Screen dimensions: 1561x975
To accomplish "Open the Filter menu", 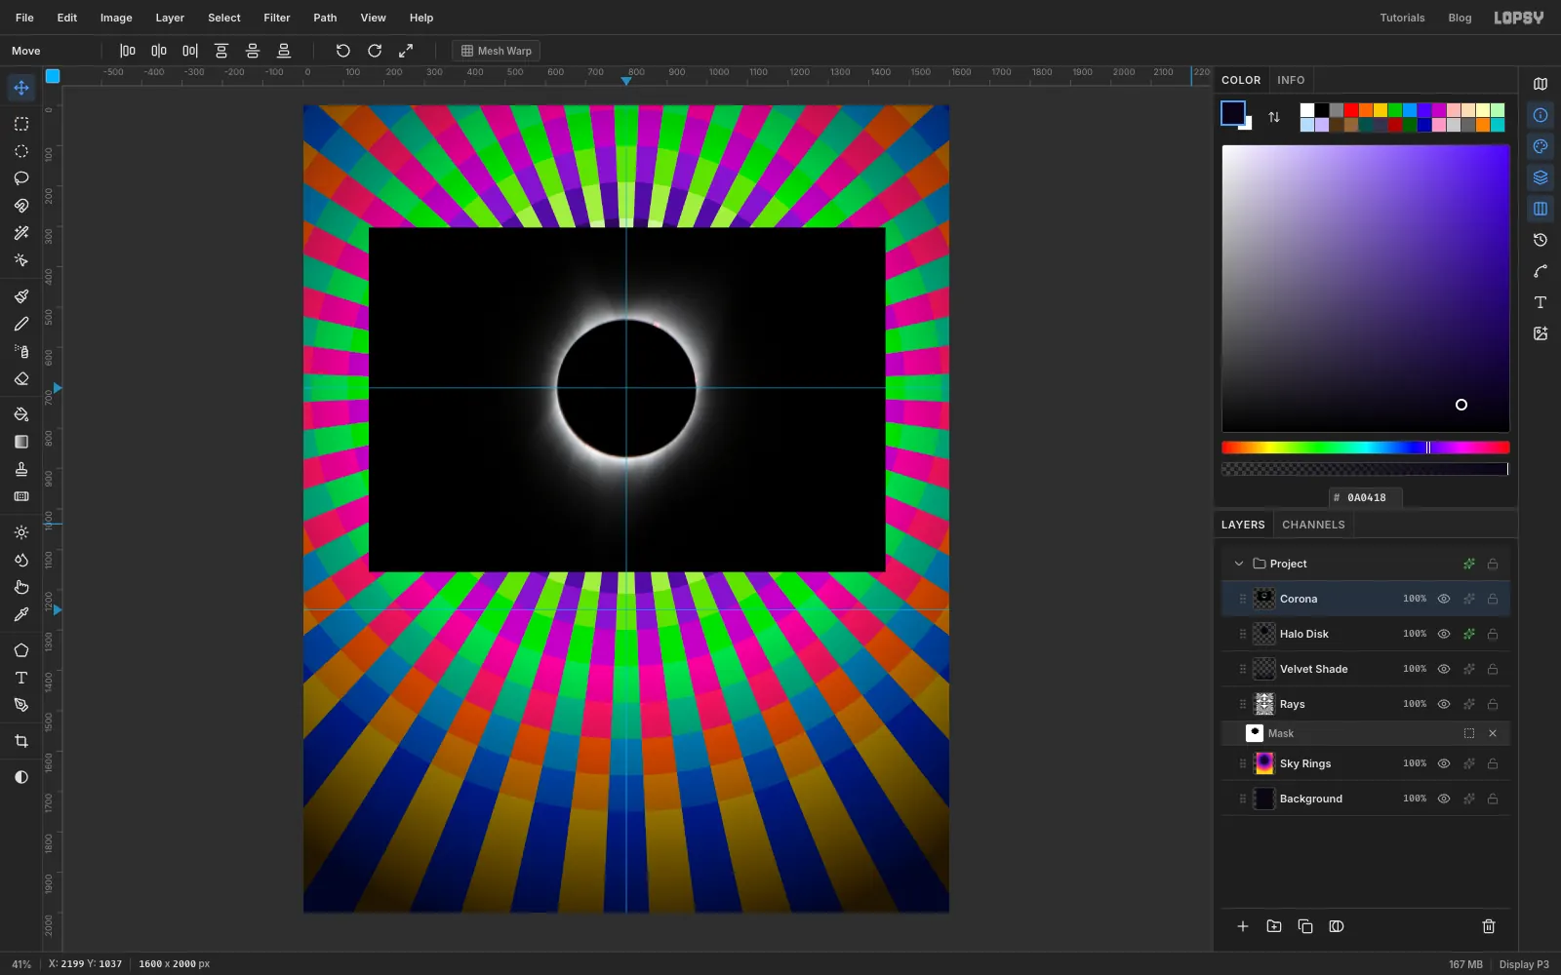I will [277, 18].
